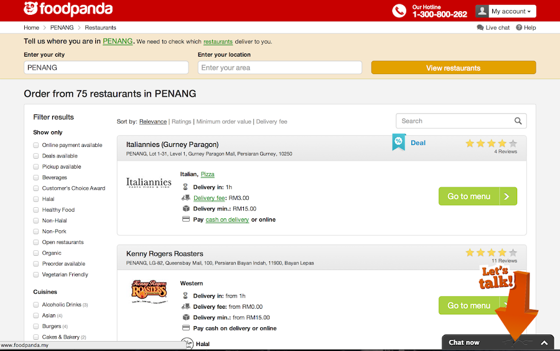Click the card icon by Pay cash on delivery (Italiannies)
Image resolution: width=560 pixels, height=351 pixels.
pyautogui.click(x=186, y=219)
